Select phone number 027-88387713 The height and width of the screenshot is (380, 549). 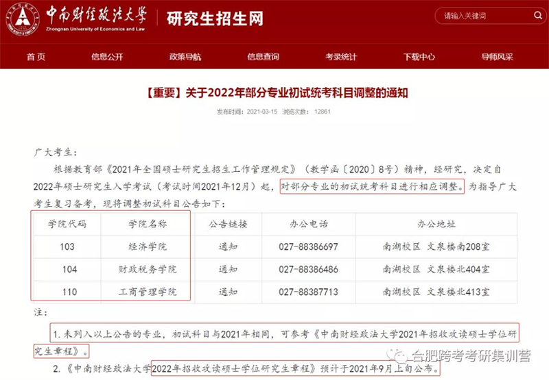pyautogui.click(x=308, y=292)
